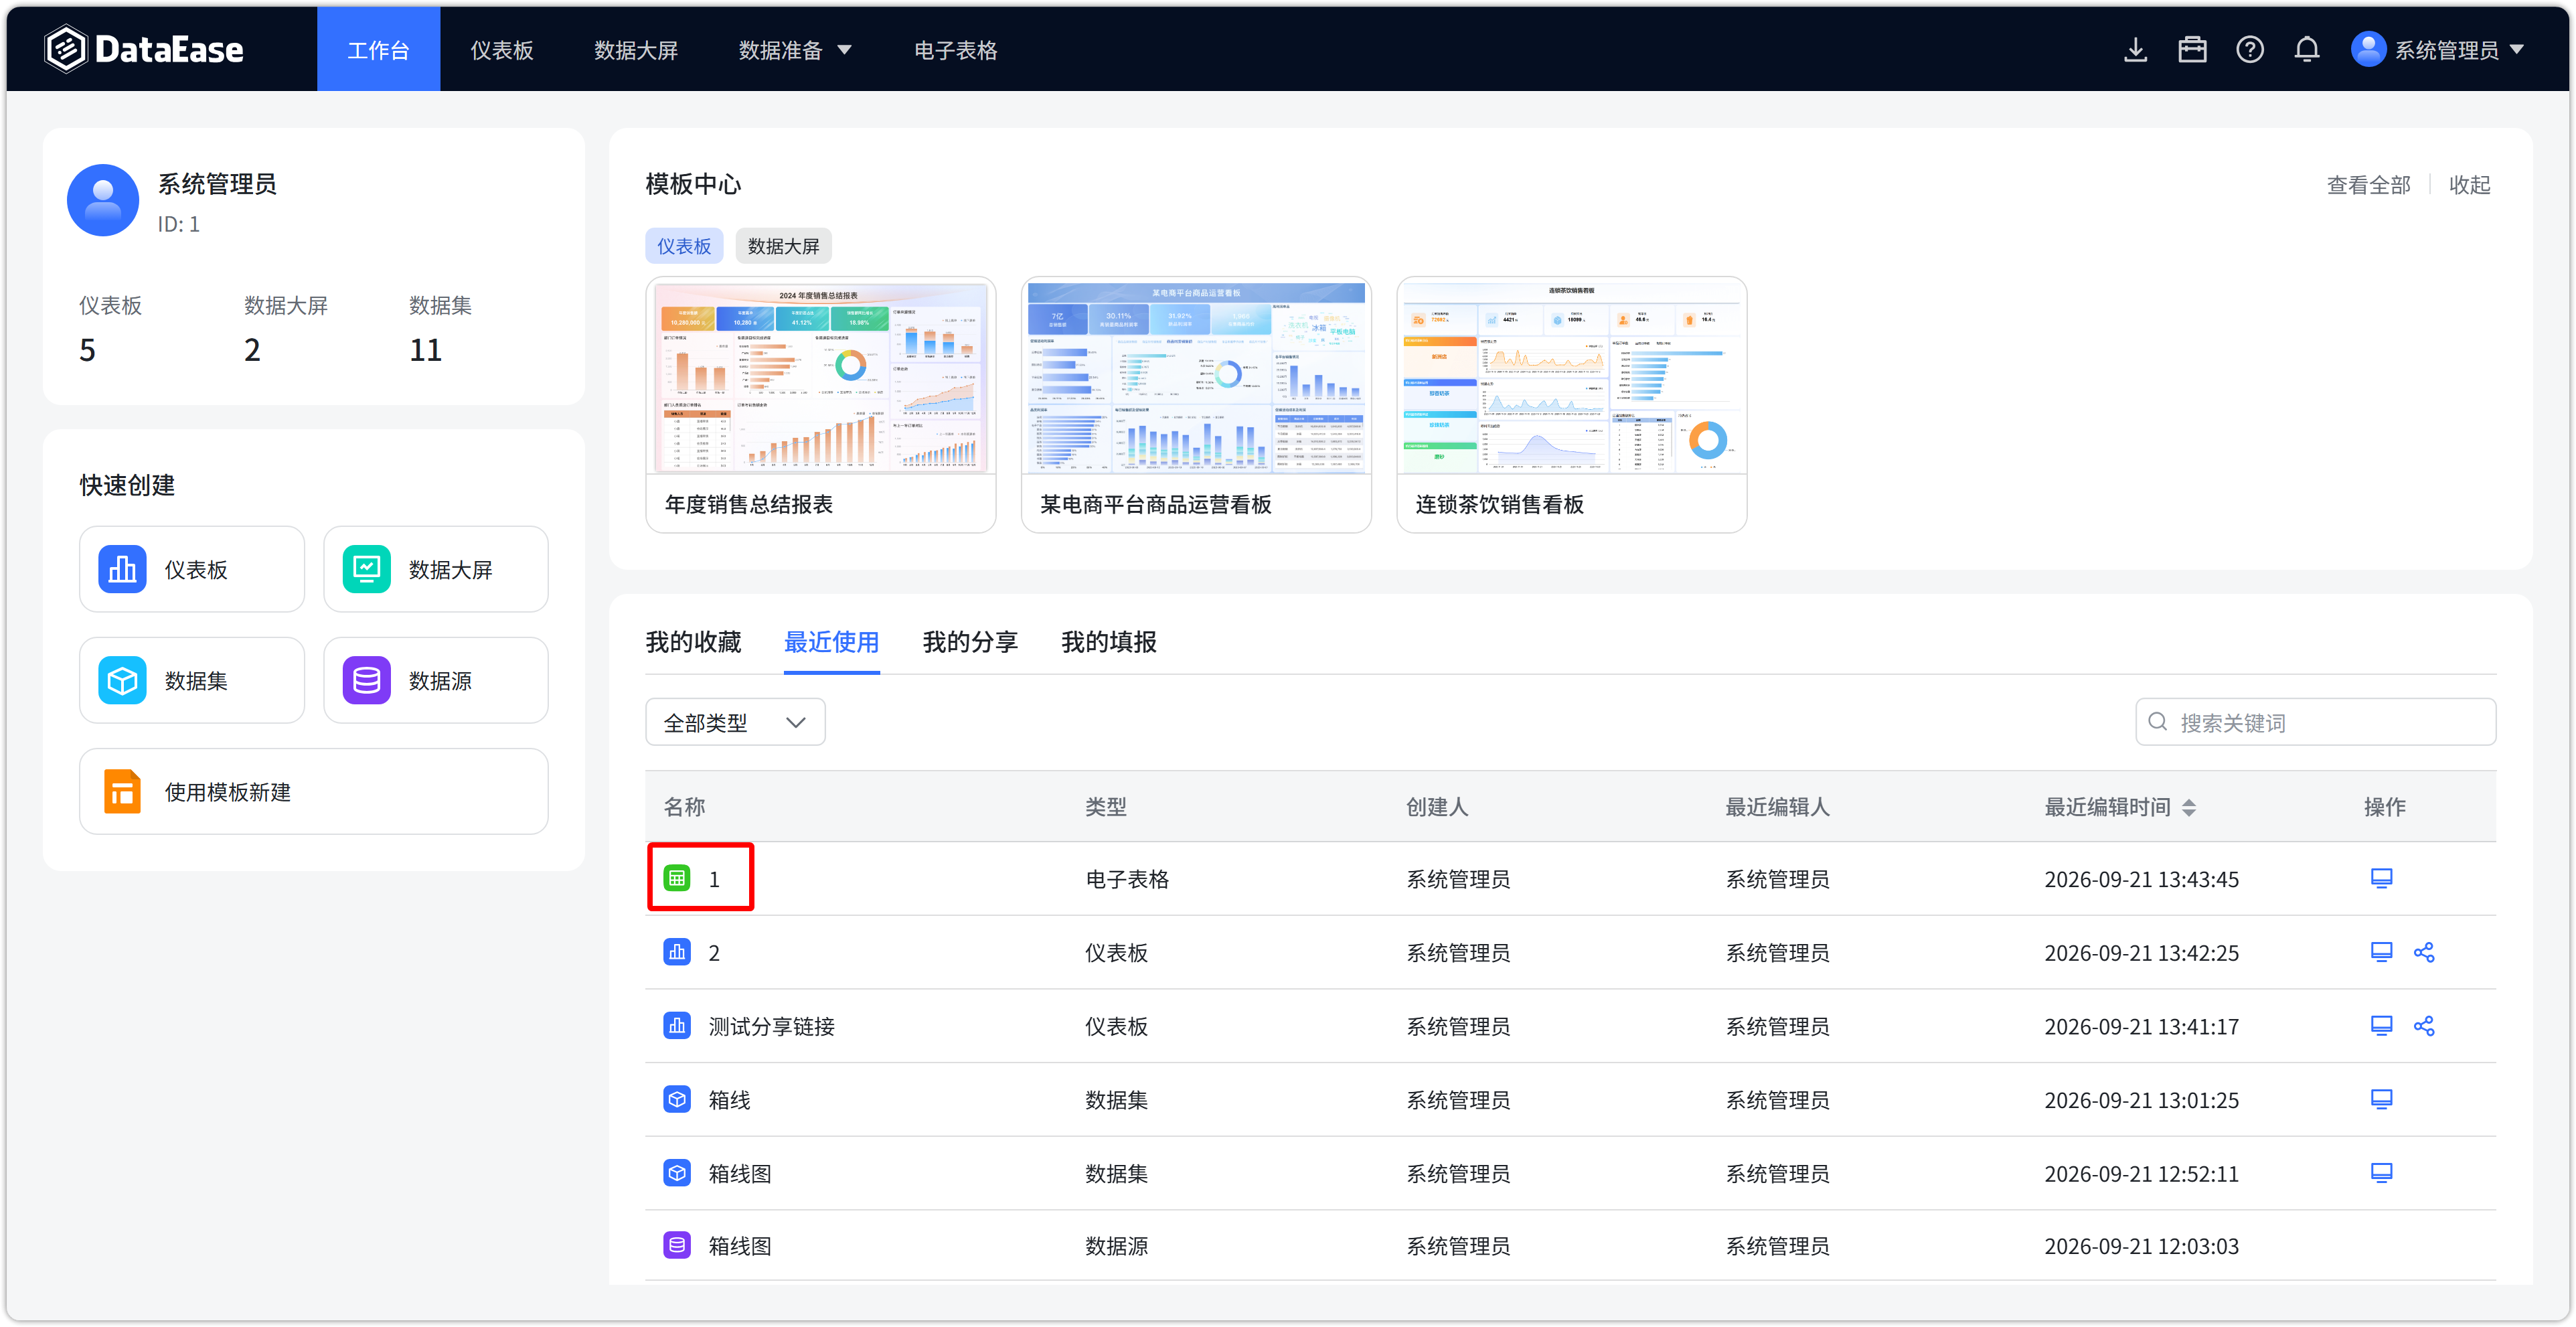Focus the 搜索关键词 search field
Image resolution: width=2576 pixels, height=1327 pixels.
(2316, 722)
